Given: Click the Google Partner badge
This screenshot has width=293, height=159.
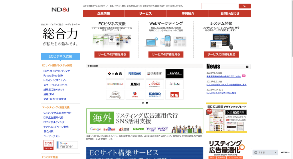Looking at the screenshot, I should [x=67, y=145].
